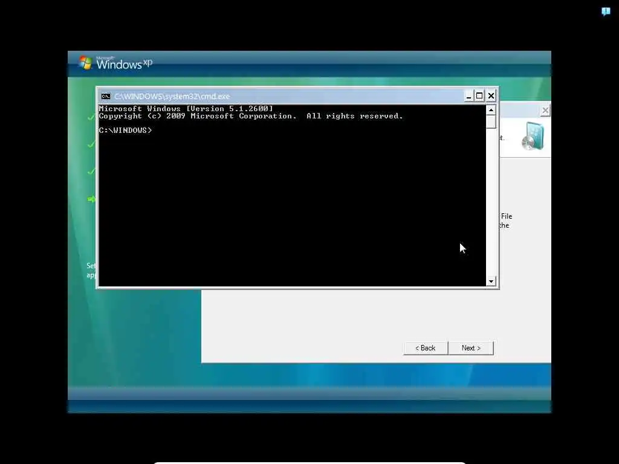
Task: Click the cmd scrollbar up arrow
Action: coord(491,110)
